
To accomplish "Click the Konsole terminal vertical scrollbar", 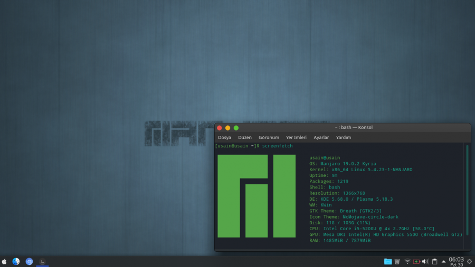I will (467, 195).
